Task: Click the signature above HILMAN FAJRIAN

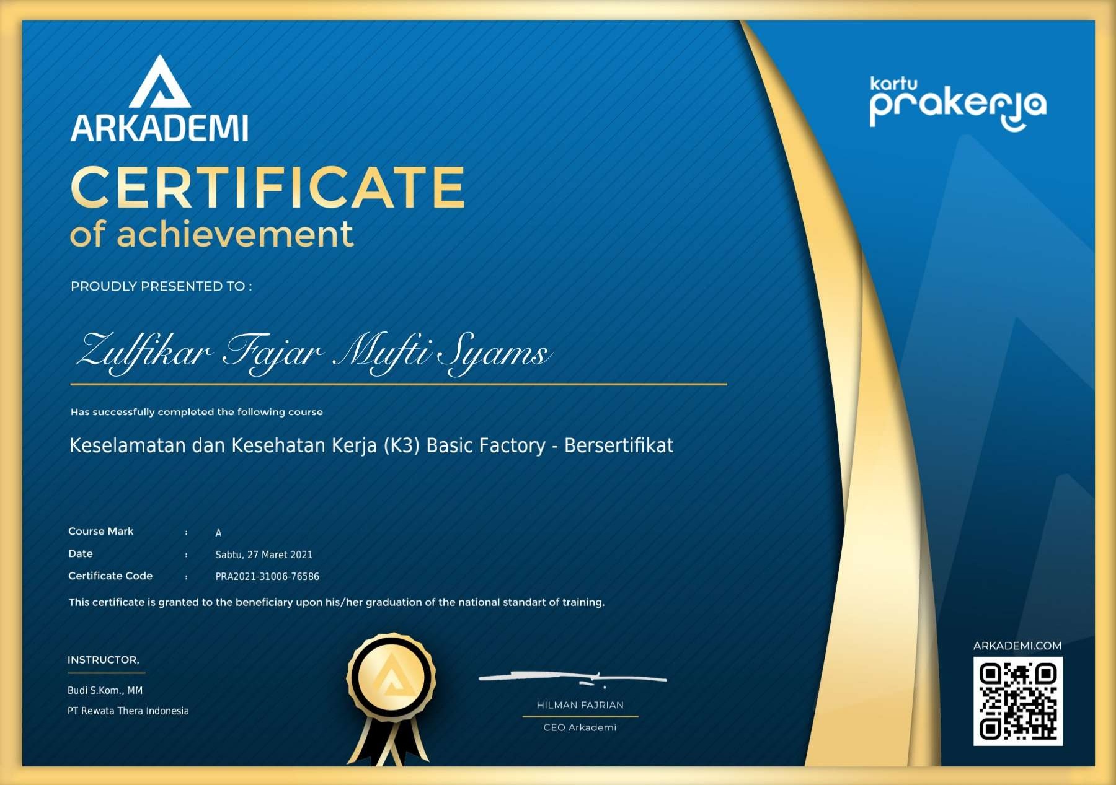Action: [x=572, y=678]
